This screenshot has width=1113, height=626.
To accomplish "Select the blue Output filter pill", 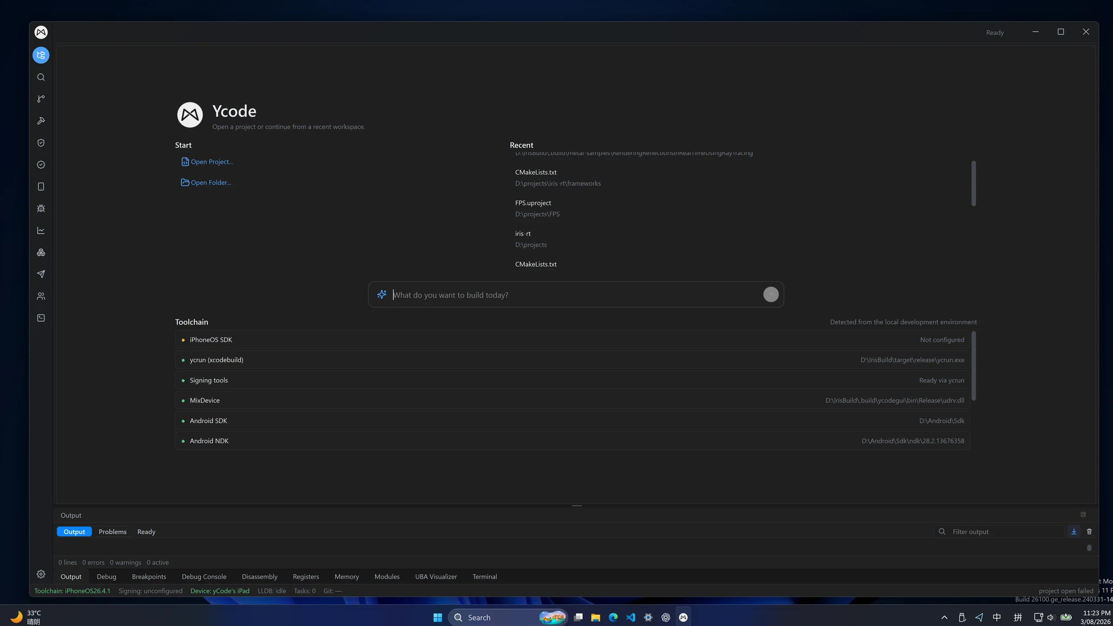I will point(74,532).
